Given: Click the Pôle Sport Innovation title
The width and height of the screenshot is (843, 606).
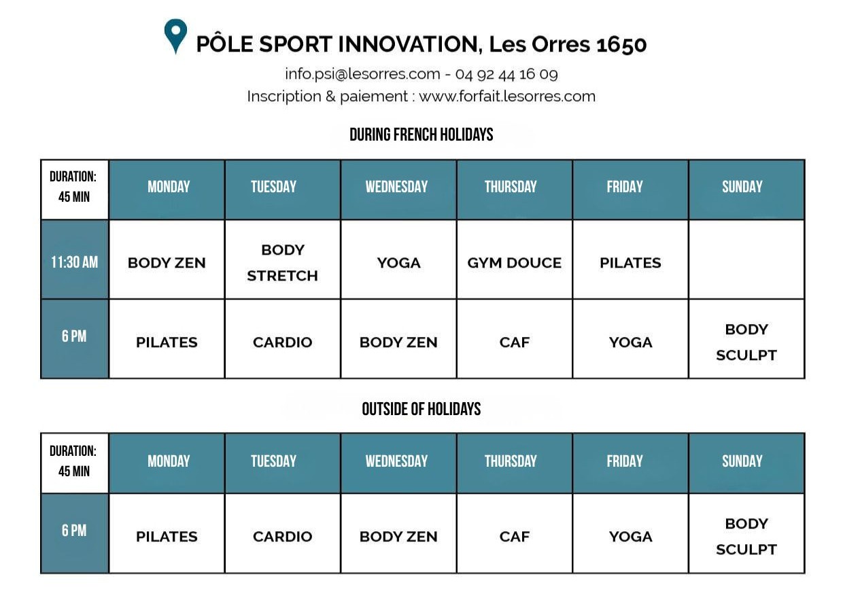Looking at the screenshot, I should tap(421, 45).
